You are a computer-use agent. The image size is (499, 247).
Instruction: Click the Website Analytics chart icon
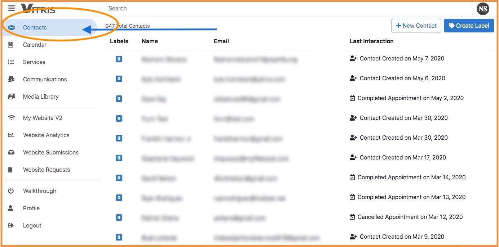click(x=11, y=135)
